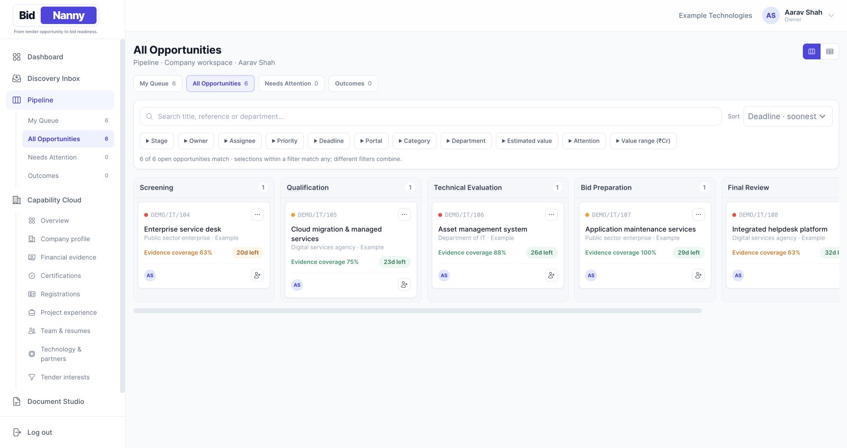The height and width of the screenshot is (448, 847).
Task: Open the user account menu chevron
Action: pos(831,16)
